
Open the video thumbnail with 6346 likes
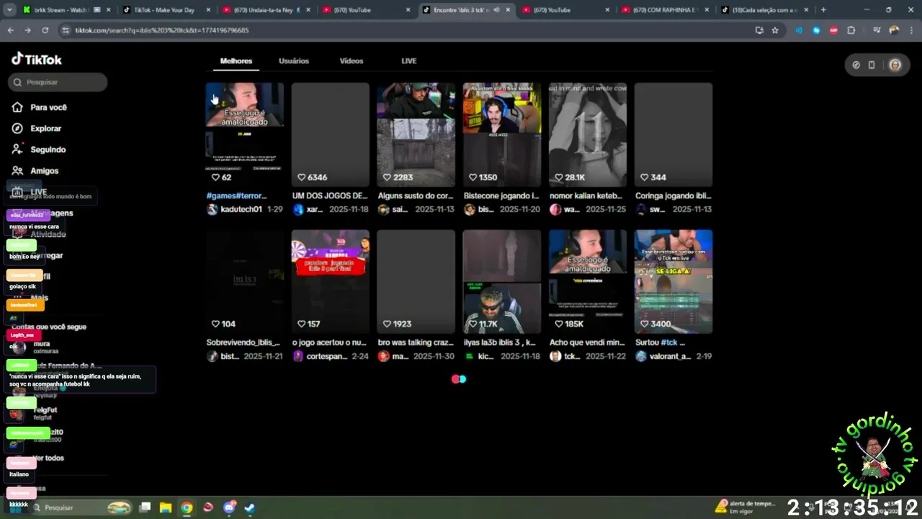pos(331,135)
